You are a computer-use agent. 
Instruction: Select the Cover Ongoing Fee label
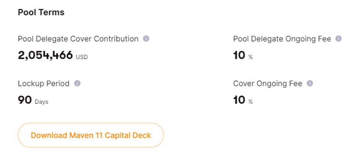pyautogui.click(x=268, y=84)
